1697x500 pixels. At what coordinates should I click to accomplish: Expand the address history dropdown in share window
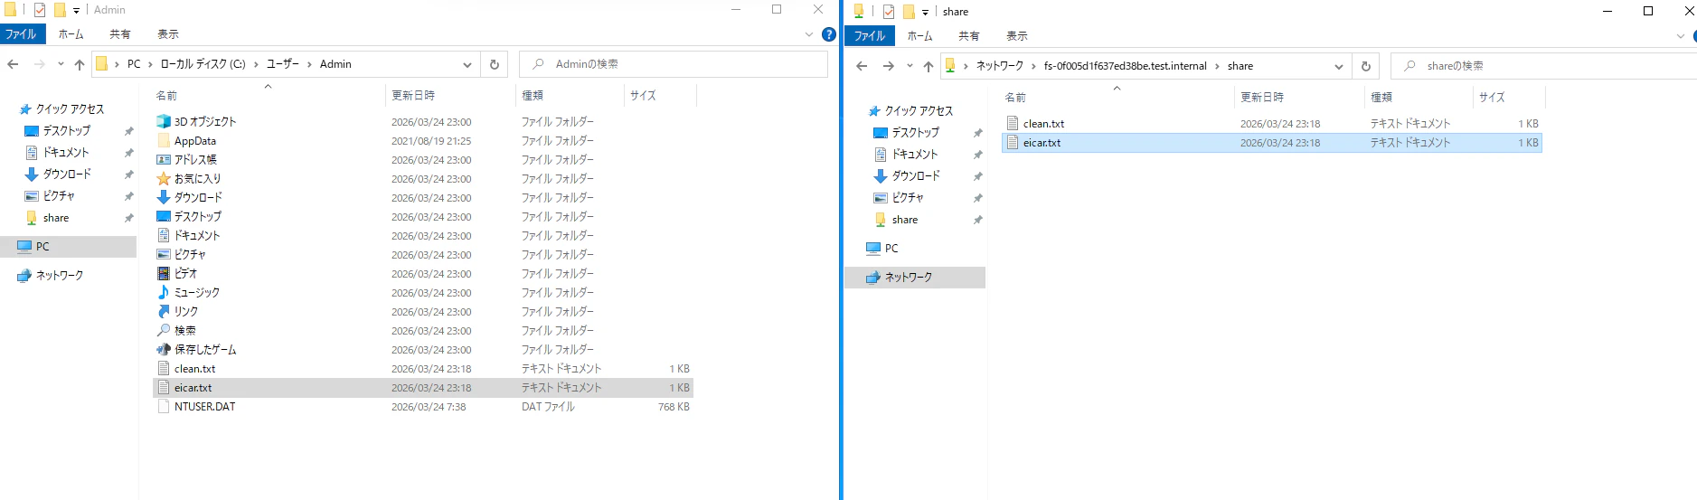[1339, 66]
